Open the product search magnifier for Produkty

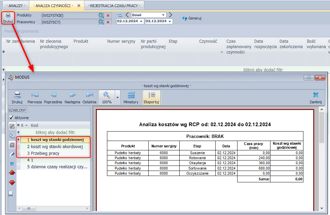click(101, 15)
